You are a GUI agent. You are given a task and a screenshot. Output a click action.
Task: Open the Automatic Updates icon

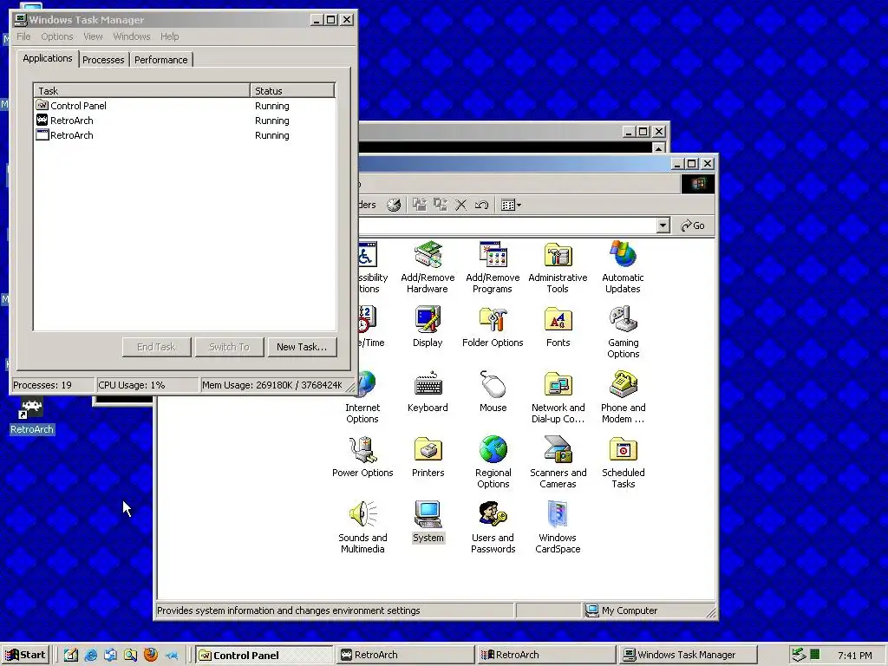coord(623,267)
